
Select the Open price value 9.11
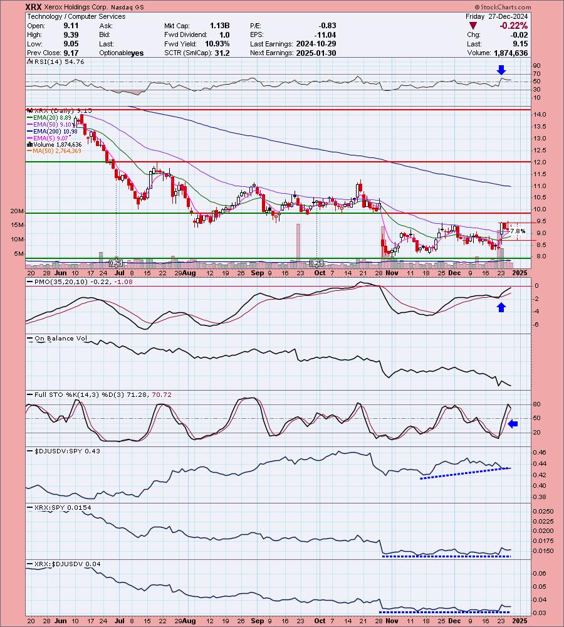pos(71,26)
